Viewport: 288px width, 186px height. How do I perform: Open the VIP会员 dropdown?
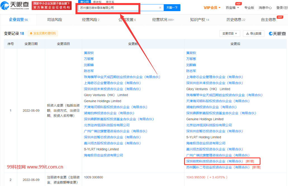212,8
